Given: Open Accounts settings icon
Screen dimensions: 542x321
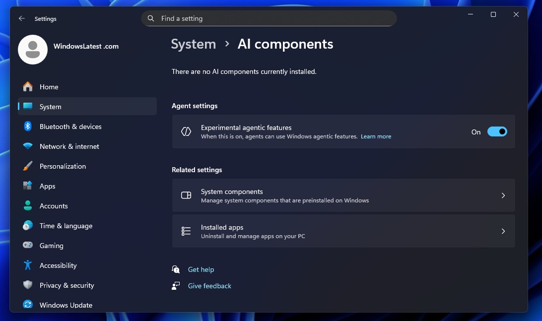Looking at the screenshot, I should (28, 206).
